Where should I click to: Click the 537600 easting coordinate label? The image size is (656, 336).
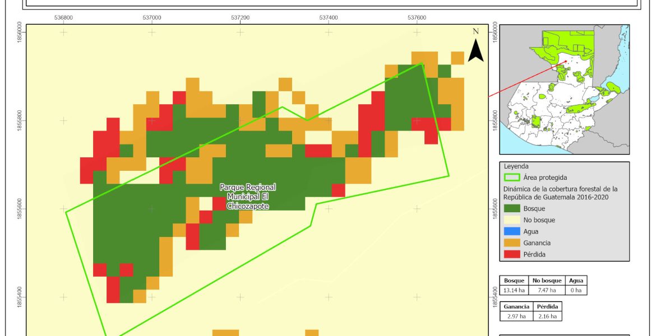click(417, 17)
